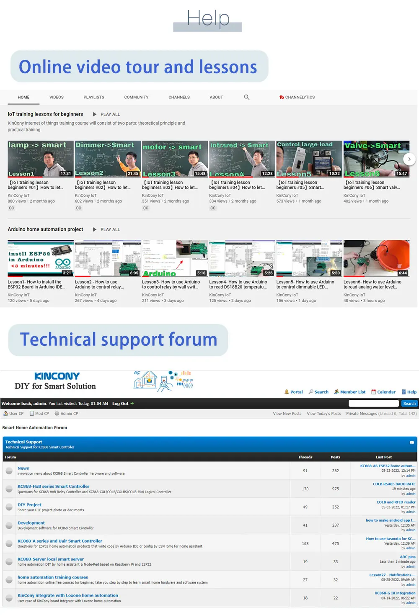This screenshot has height=615, width=419.
Task: Switch to the Home tab
Action: 23,97
